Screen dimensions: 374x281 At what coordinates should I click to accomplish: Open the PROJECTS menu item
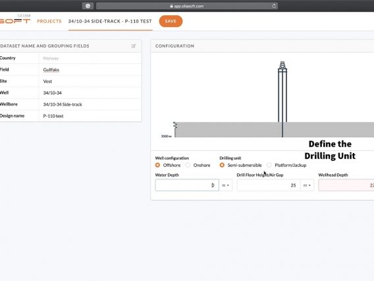pos(49,21)
